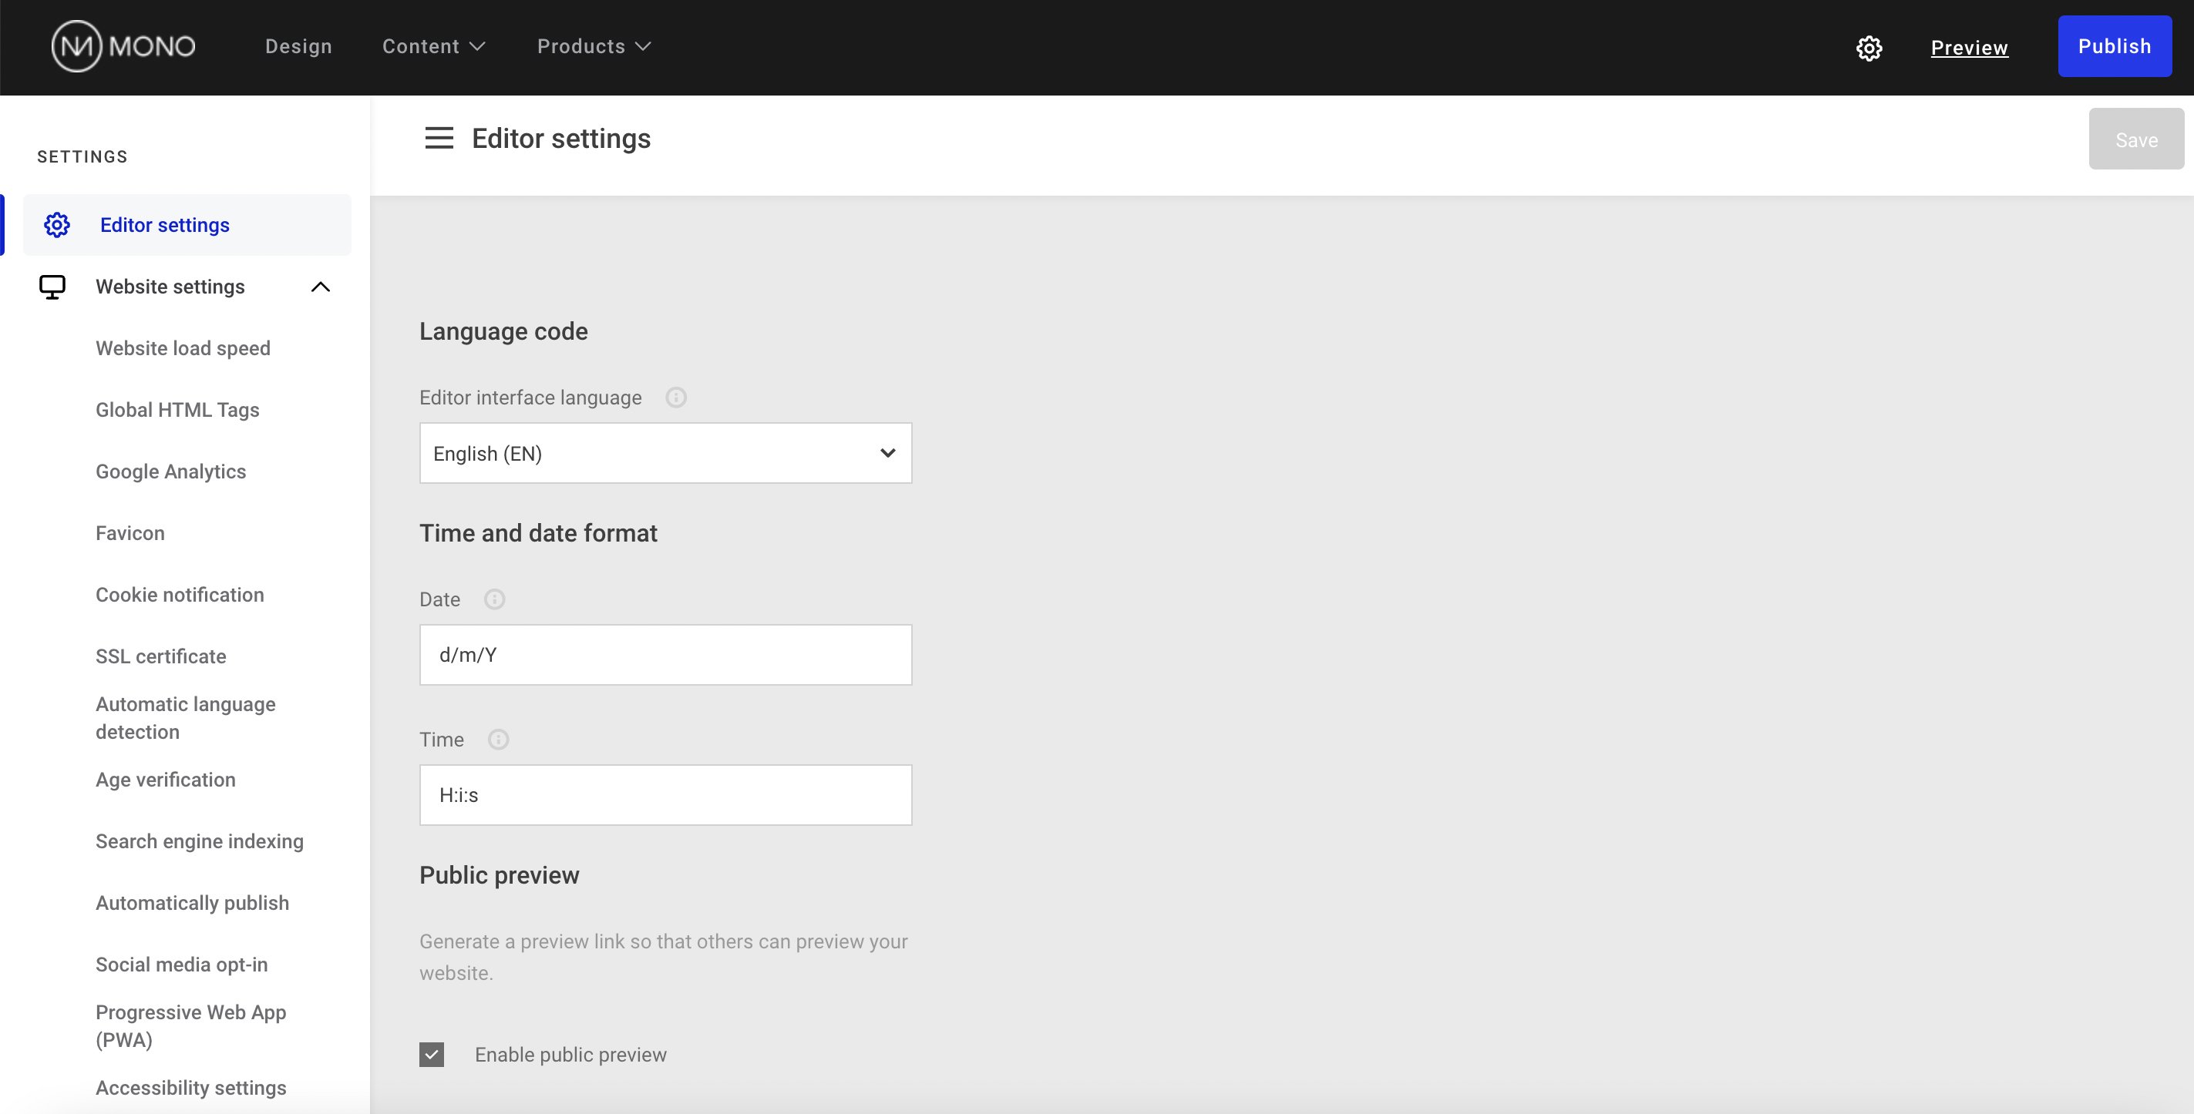Open SSL certificate settings
Image resolution: width=2194 pixels, height=1114 pixels.
[x=161, y=656]
